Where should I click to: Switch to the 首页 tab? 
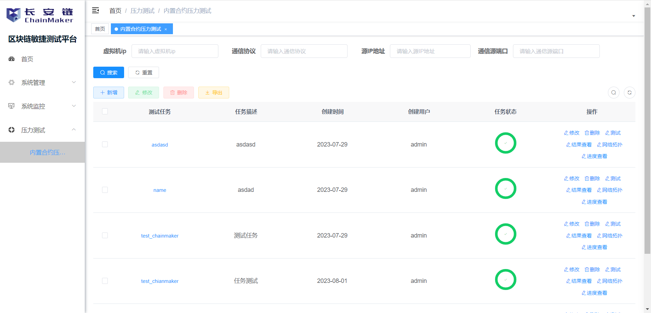pos(100,29)
